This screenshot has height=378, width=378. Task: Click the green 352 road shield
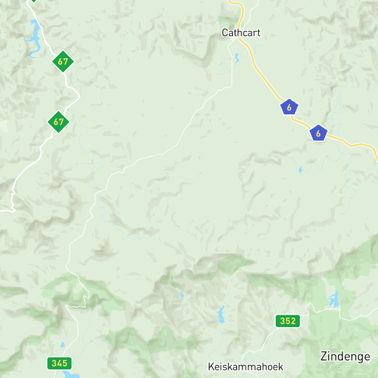288,321
